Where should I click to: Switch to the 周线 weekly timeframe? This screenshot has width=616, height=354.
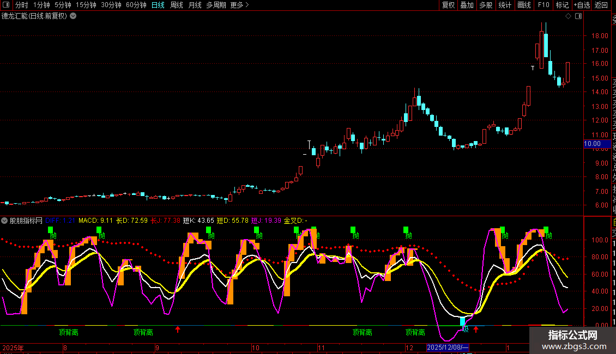[176, 5]
